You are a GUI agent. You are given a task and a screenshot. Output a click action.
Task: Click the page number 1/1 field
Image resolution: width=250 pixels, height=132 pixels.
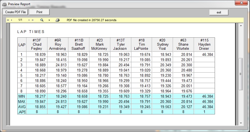tap(20, 20)
